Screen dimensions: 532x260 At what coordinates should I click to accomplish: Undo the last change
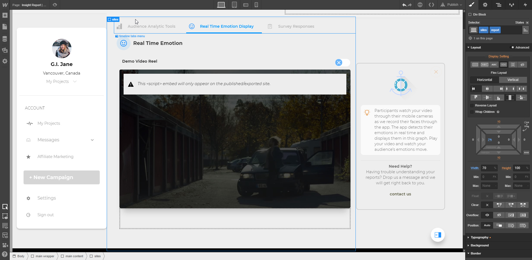[x=404, y=5]
